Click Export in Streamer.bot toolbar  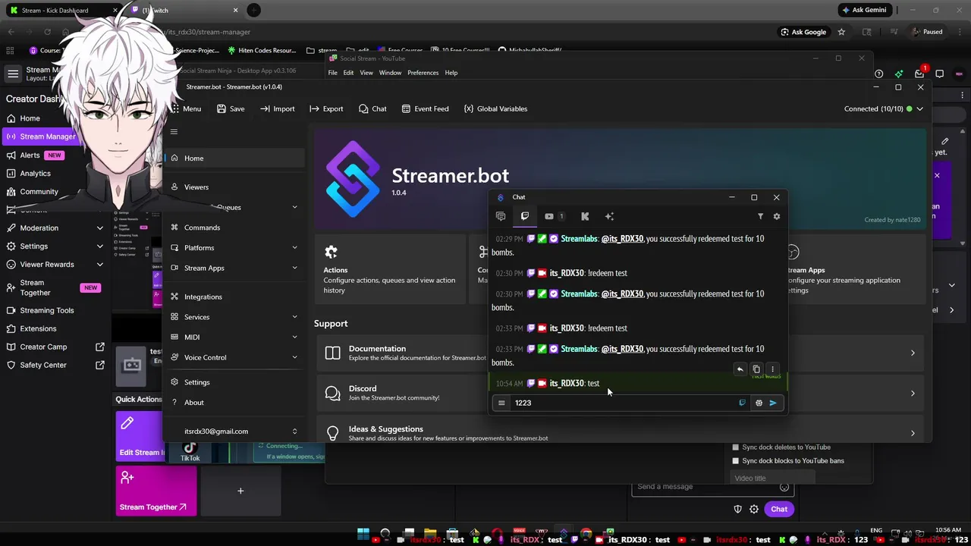(326, 108)
